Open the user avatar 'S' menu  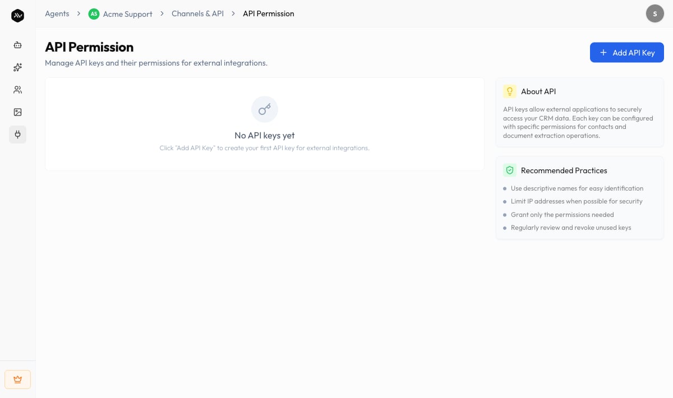(x=655, y=13)
